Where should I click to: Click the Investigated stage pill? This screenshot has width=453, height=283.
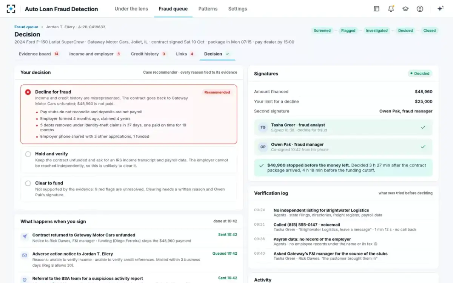click(376, 31)
